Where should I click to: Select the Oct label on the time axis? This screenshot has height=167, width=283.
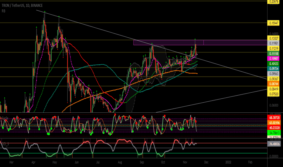click(163, 162)
